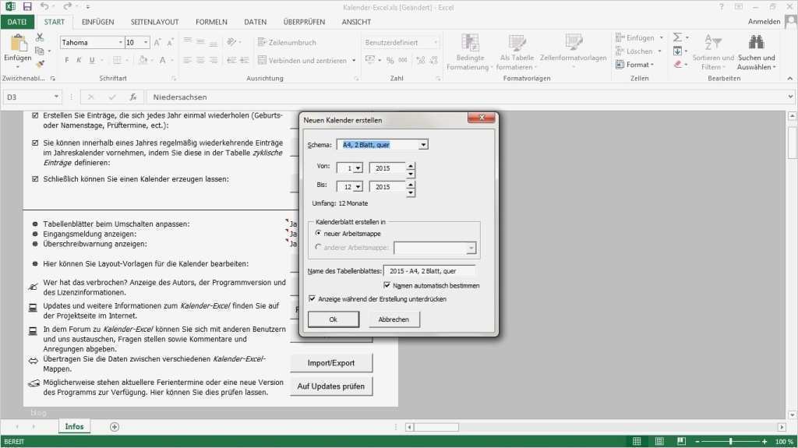
Task: Increase the Von year with up spinner
Action: (410, 165)
